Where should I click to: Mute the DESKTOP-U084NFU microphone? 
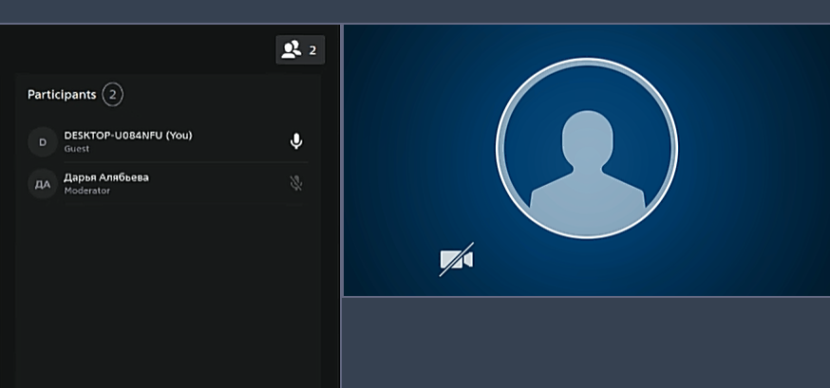[296, 142]
